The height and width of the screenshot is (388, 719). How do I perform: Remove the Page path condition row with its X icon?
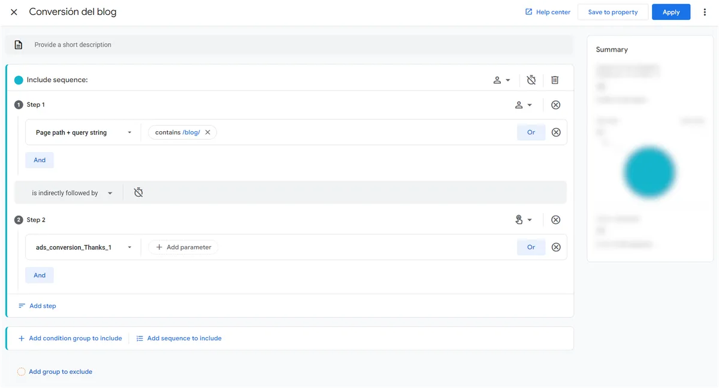pos(555,132)
